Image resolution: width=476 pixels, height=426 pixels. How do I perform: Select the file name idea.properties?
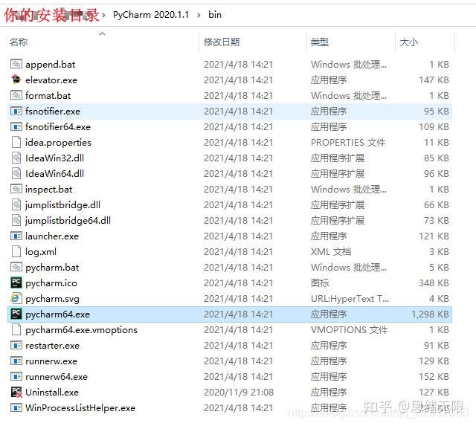pyautogui.click(x=58, y=143)
